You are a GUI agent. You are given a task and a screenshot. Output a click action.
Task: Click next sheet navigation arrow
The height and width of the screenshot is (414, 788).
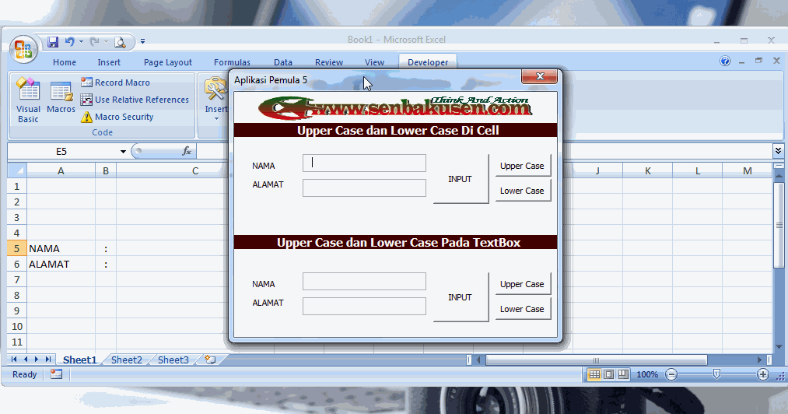[37, 360]
